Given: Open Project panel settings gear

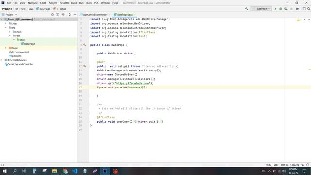Looking at the screenshot, I should click(x=69, y=15).
